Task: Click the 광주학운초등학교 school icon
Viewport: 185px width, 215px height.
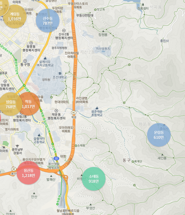Action: pos(97,108)
